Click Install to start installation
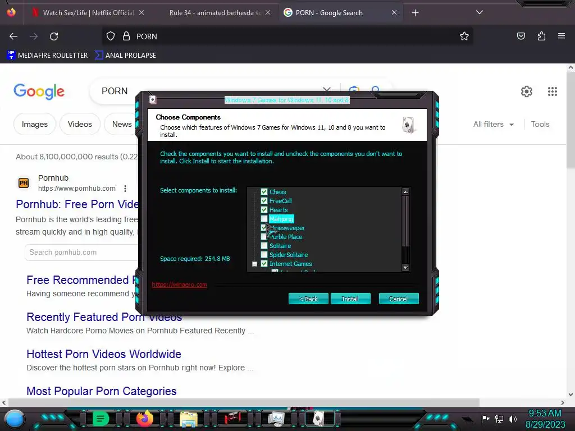 pos(350,299)
